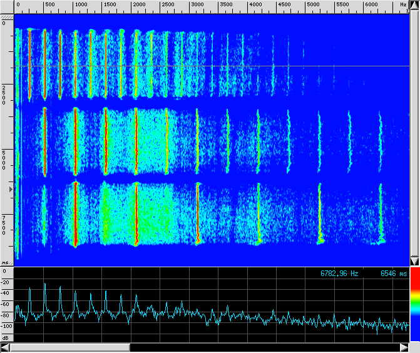Click the vertical scrollbar down arrow

coord(414,261)
